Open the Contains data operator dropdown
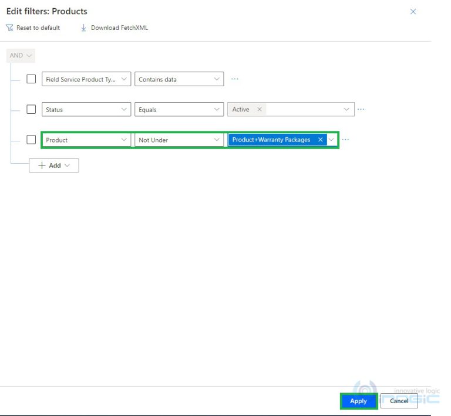The height and width of the screenshot is (416, 451). 179,79
